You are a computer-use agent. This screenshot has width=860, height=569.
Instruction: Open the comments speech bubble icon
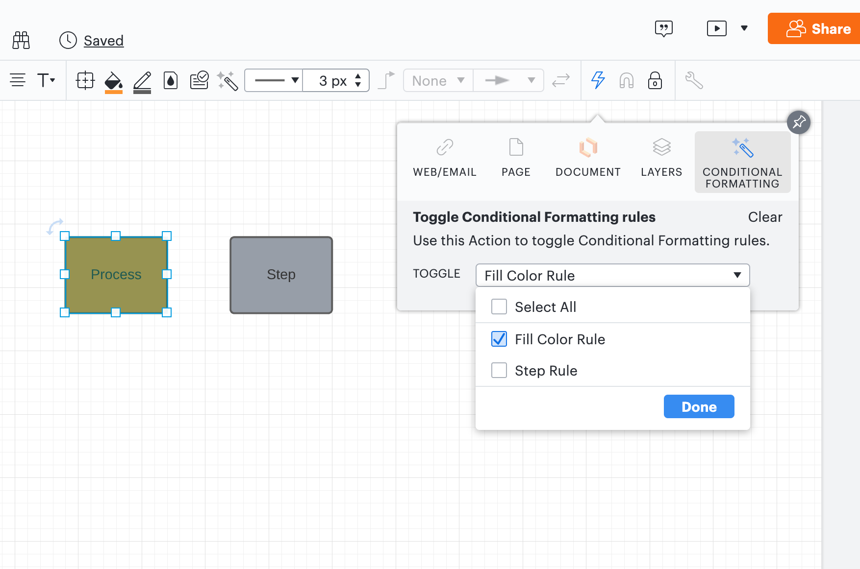(664, 29)
